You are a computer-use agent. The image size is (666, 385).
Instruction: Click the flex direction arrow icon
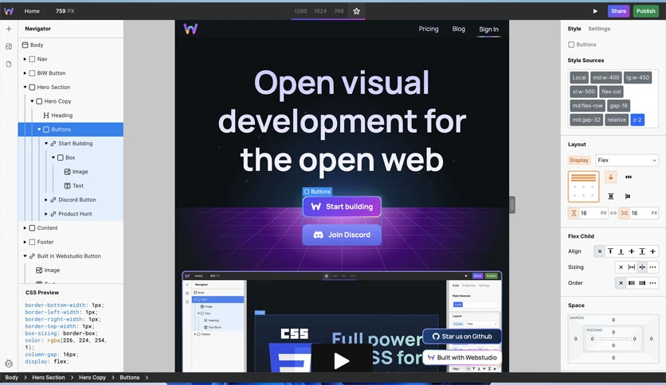pos(611,177)
